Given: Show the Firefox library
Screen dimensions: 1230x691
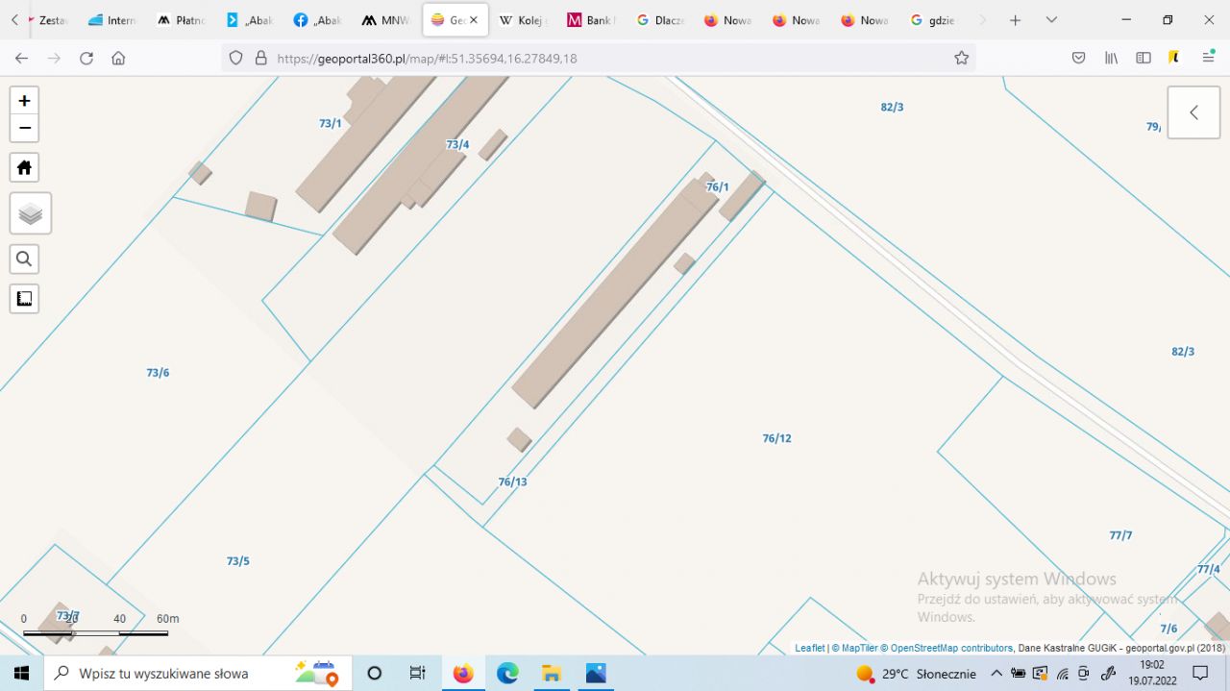Looking at the screenshot, I should click(1112, 58).
